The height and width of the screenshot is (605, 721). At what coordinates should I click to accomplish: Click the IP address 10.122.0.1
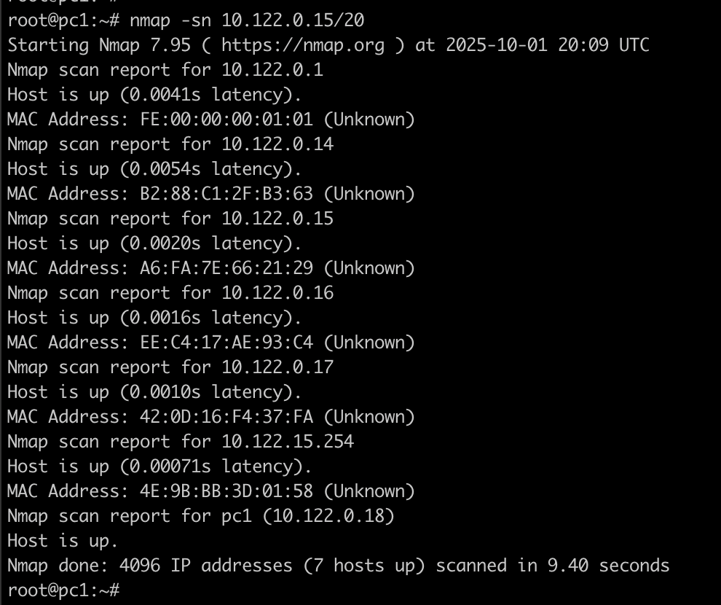pos(272,70)
